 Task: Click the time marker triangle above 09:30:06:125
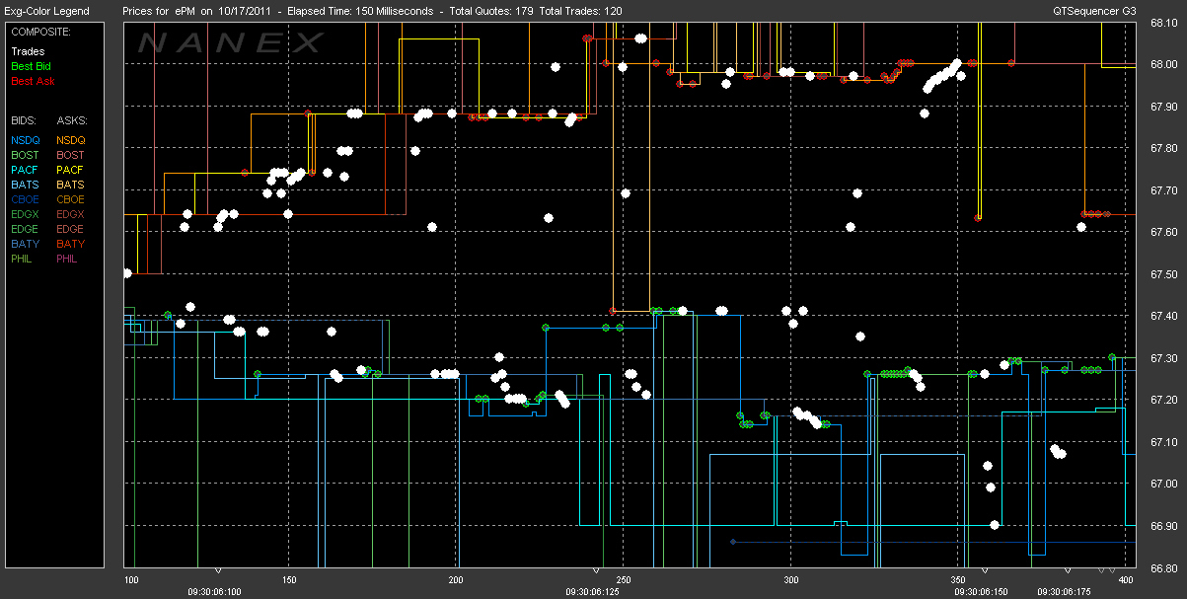click(x=596, y=571)
